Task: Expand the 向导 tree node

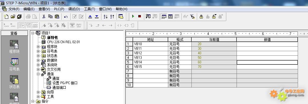Action: [38, 92]
